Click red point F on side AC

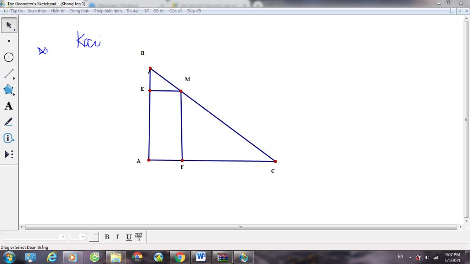pos(182,160)
